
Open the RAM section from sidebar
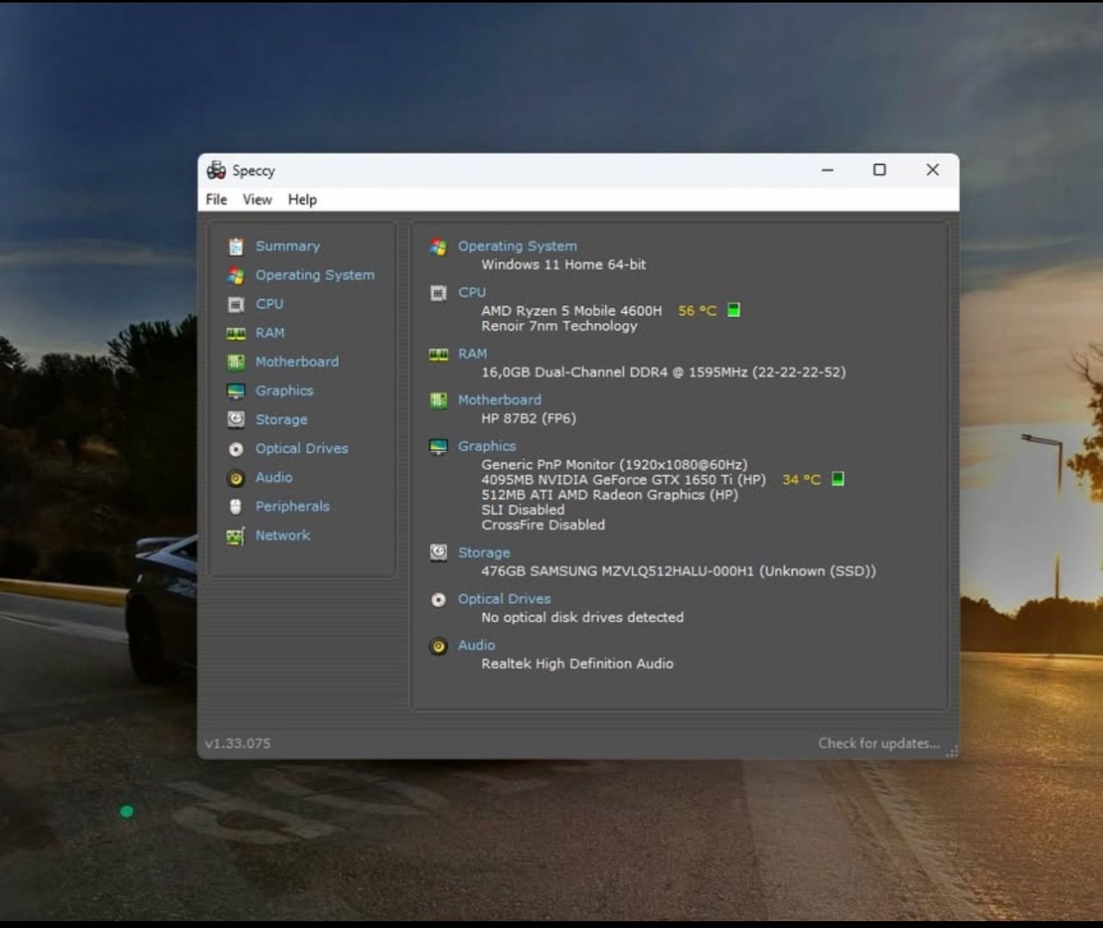(x=269, y=333)
